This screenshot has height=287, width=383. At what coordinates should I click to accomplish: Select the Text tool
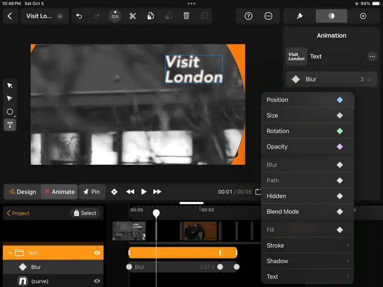[x=10, y=125]
